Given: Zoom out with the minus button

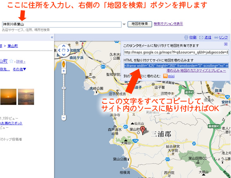Looking at the screenshot, I should coord(64,118).
